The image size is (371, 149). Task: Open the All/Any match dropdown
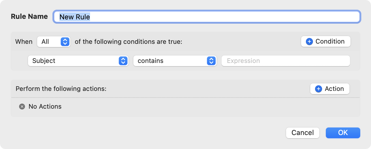[x=53, y=42]
